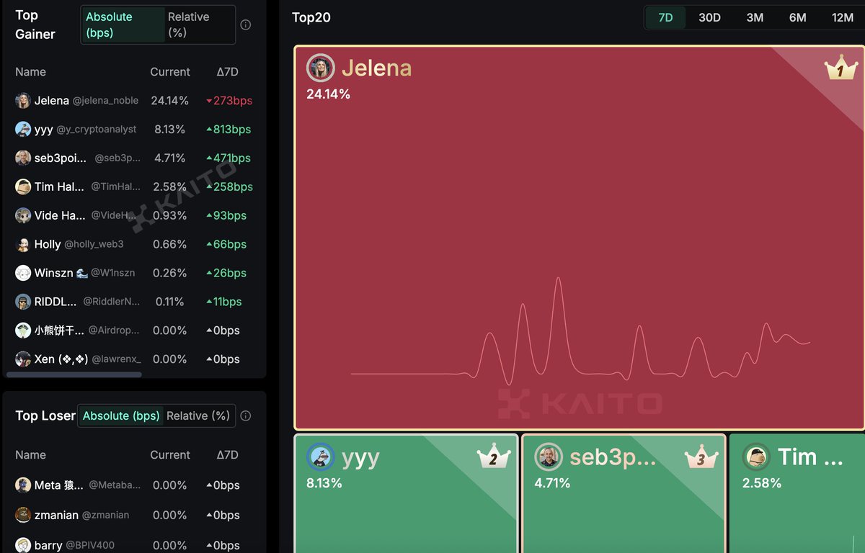The width and height of the screenshot is (865, 553).
Task: Switch timeframe to 7D
Action: [665, 17]
